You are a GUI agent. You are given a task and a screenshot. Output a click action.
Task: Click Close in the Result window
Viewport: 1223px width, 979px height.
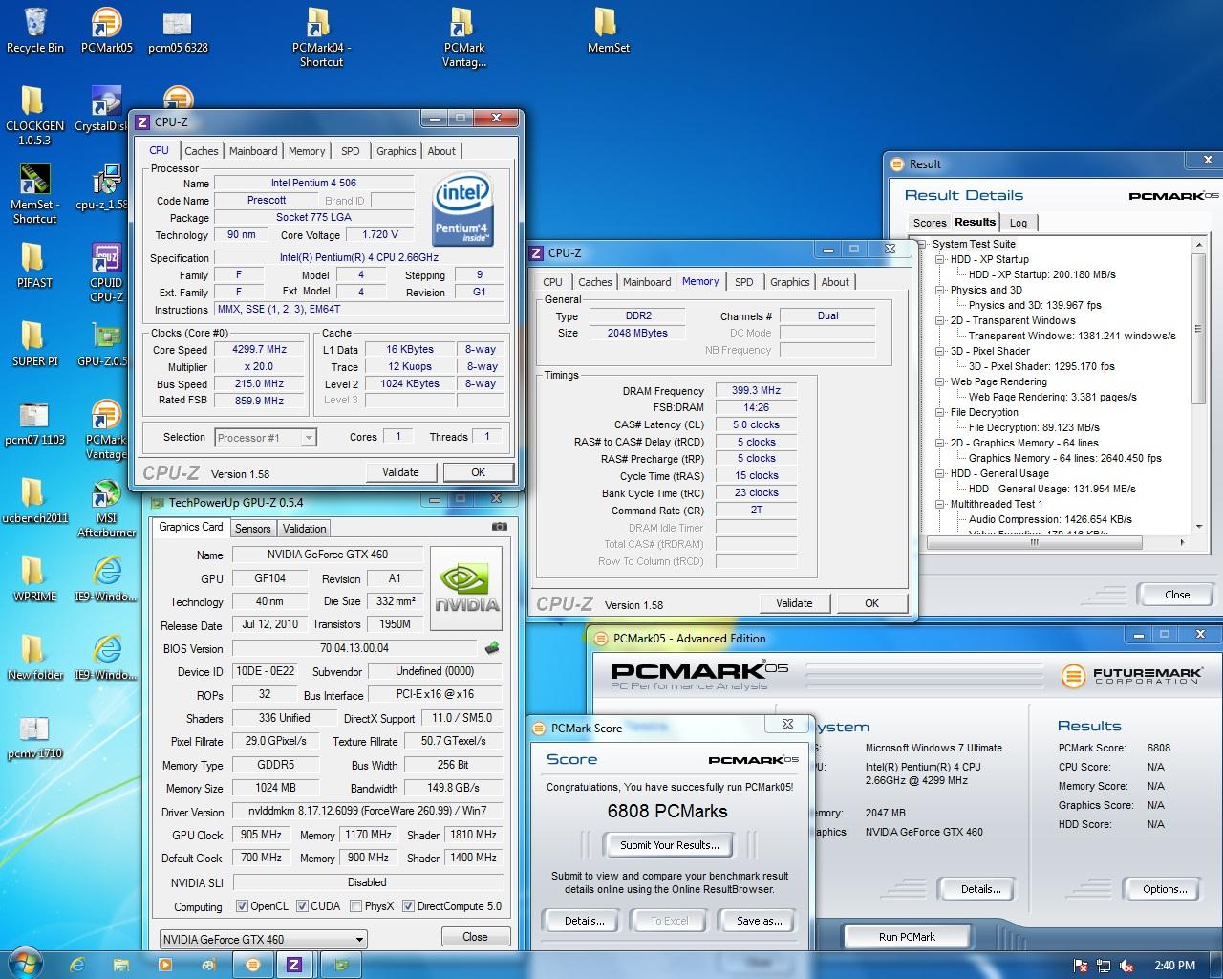coord(1177,595)
